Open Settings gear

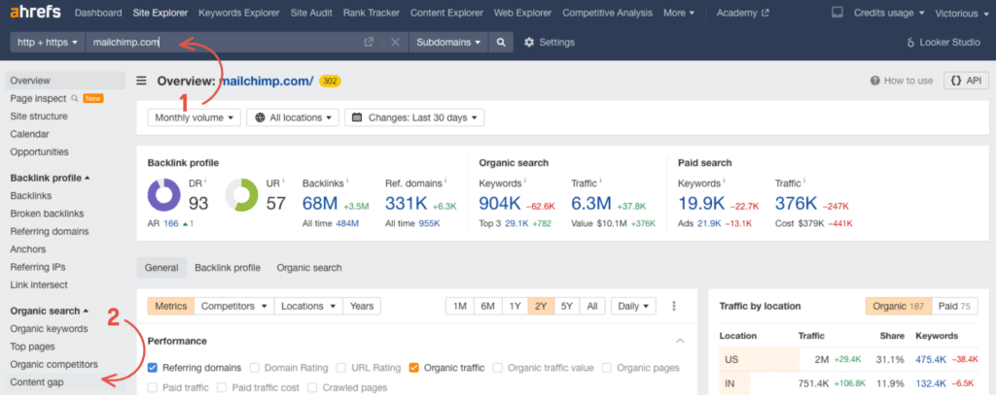pos(549,42)
